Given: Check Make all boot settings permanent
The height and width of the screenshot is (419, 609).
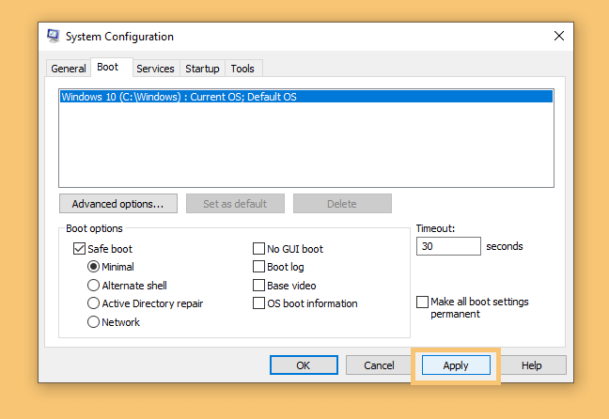Looking at the screenshot, I should (422, 302).
